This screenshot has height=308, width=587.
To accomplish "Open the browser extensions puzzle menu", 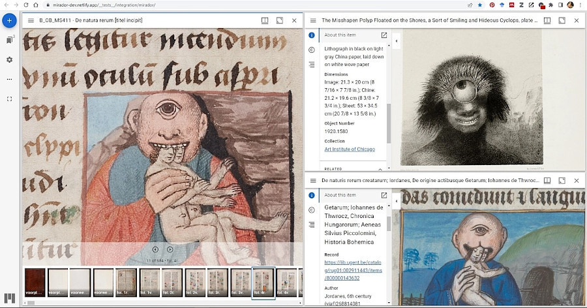I will 550,5.
